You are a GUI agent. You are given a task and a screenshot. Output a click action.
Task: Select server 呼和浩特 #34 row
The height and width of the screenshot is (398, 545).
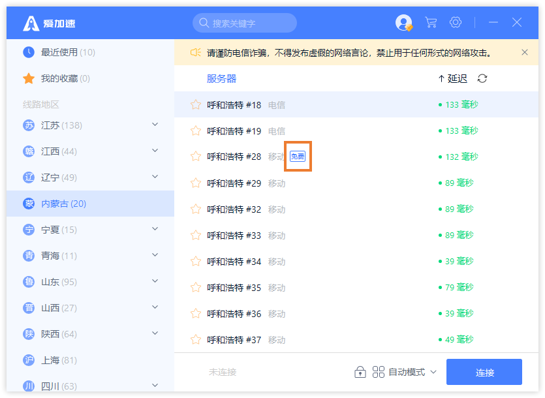(x=356, y=261)
